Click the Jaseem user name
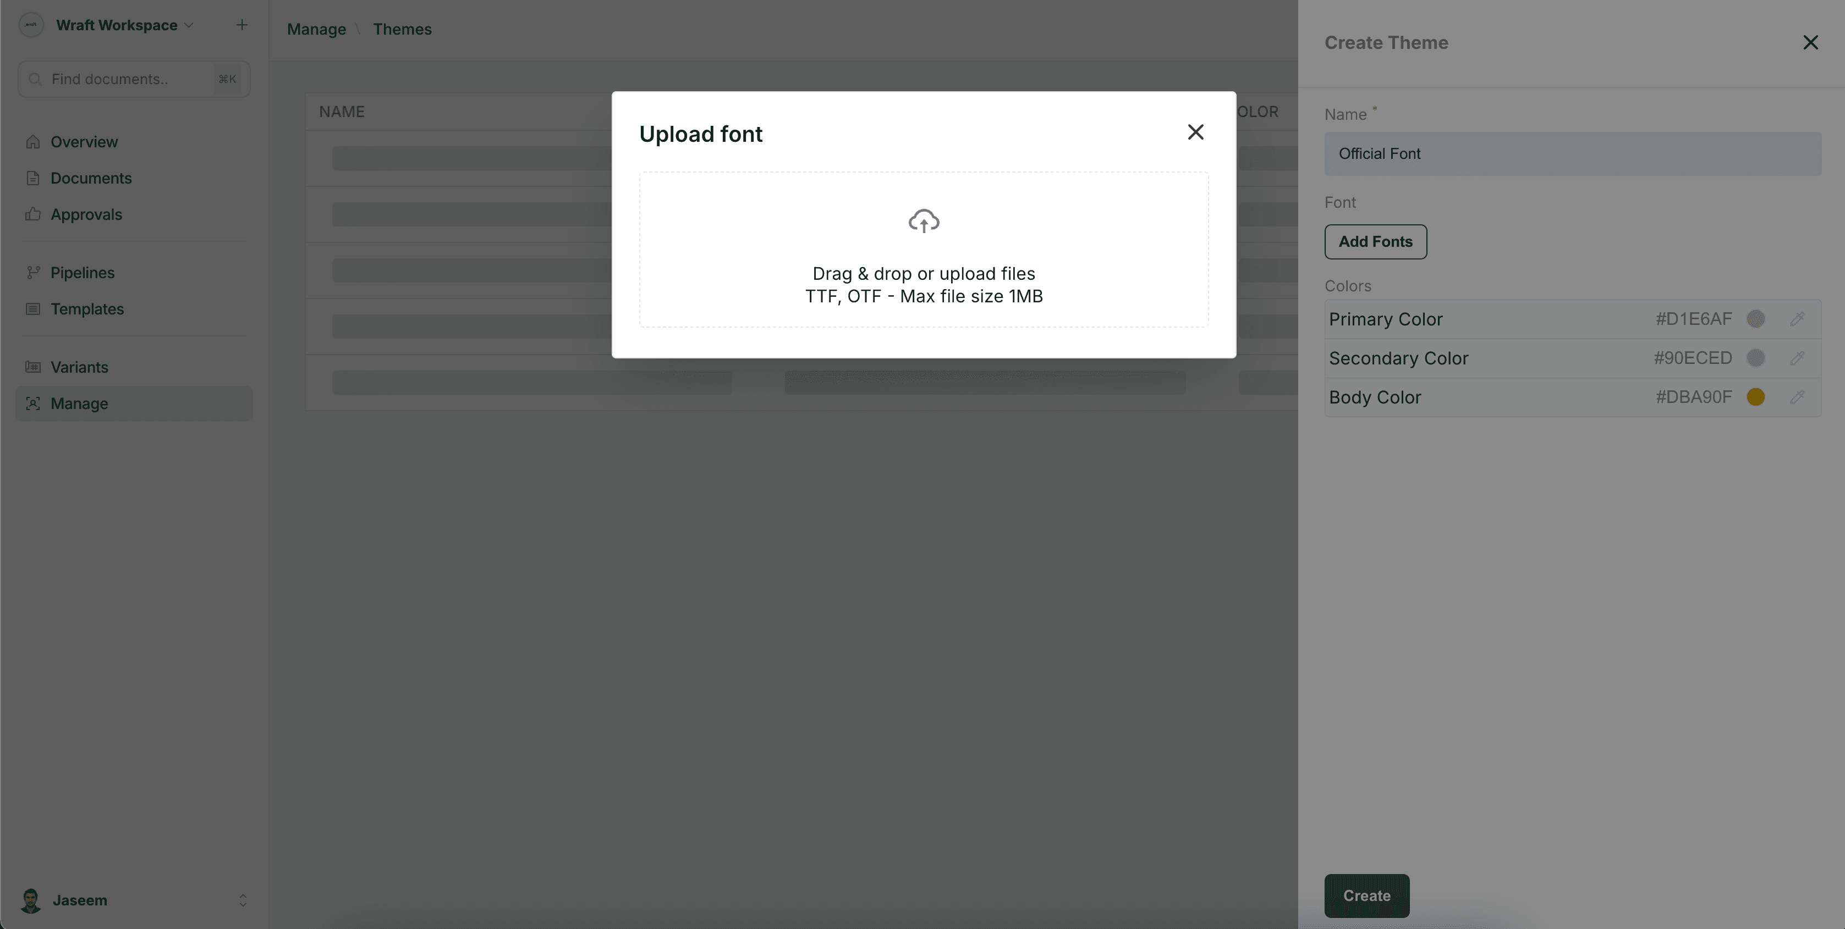The image size is (1845, 929). tap(80, 900)
